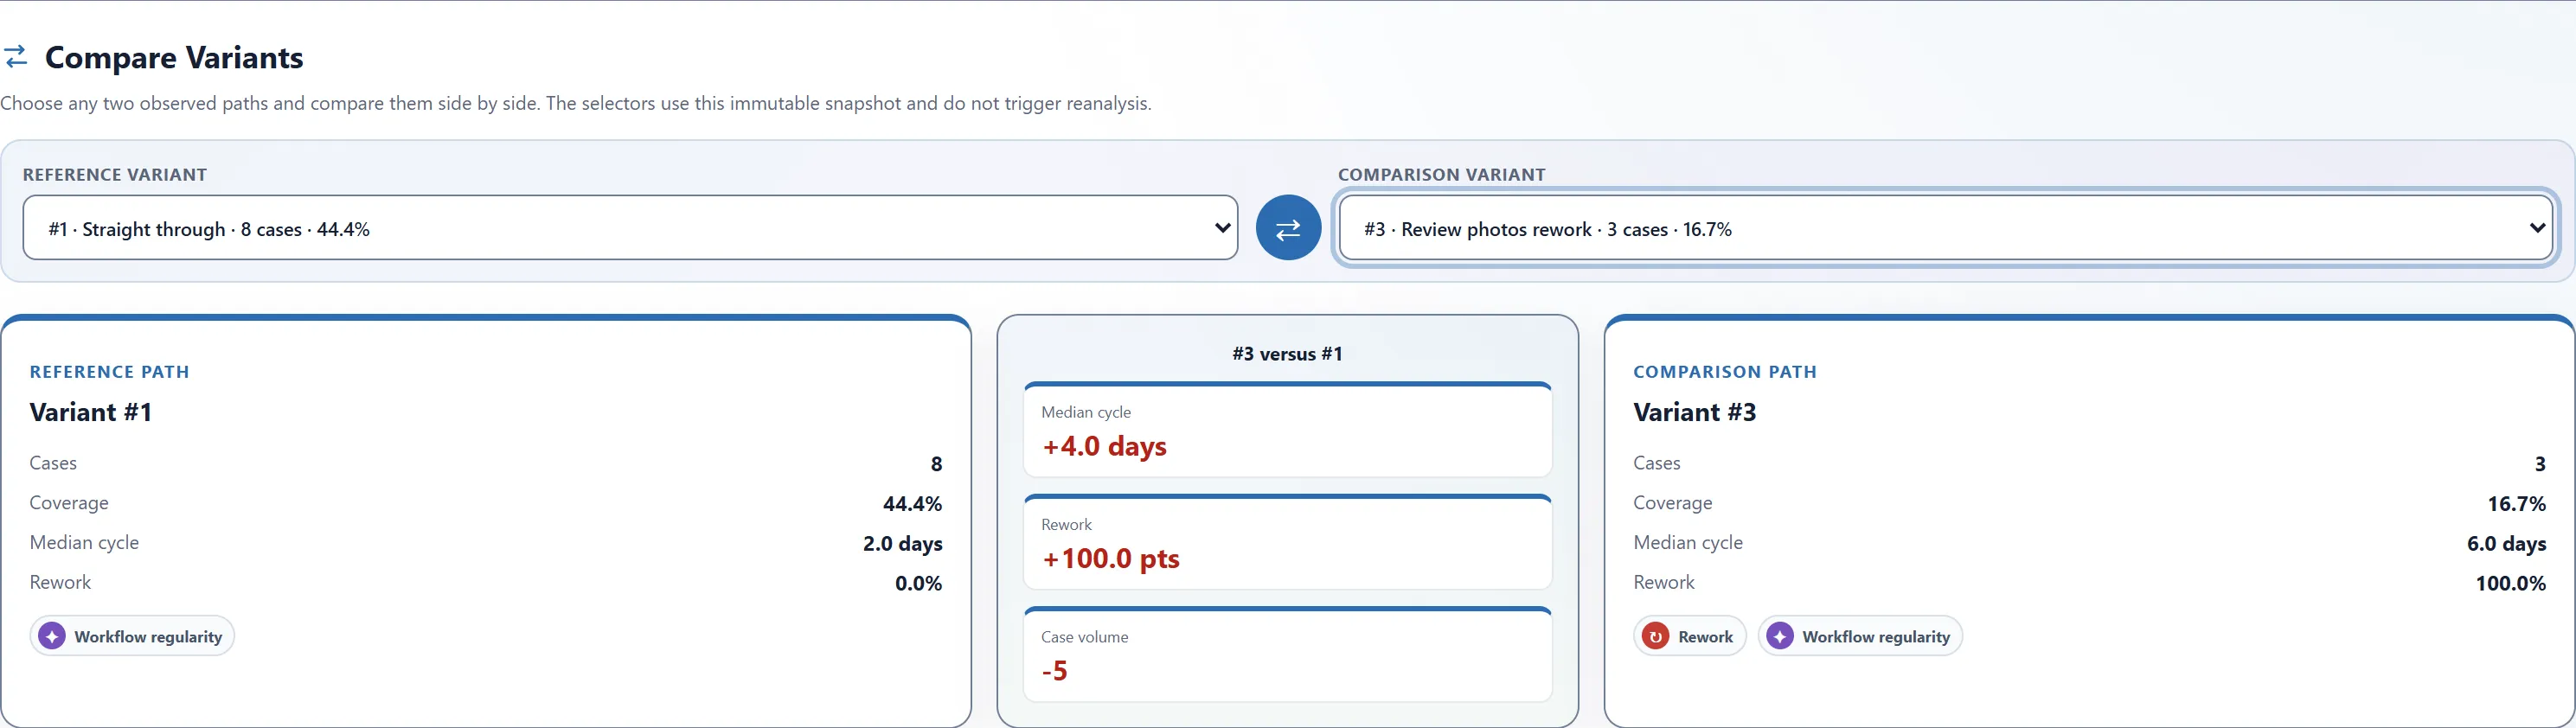
Task: Click the snapshot description sentence
Action: 576,104
